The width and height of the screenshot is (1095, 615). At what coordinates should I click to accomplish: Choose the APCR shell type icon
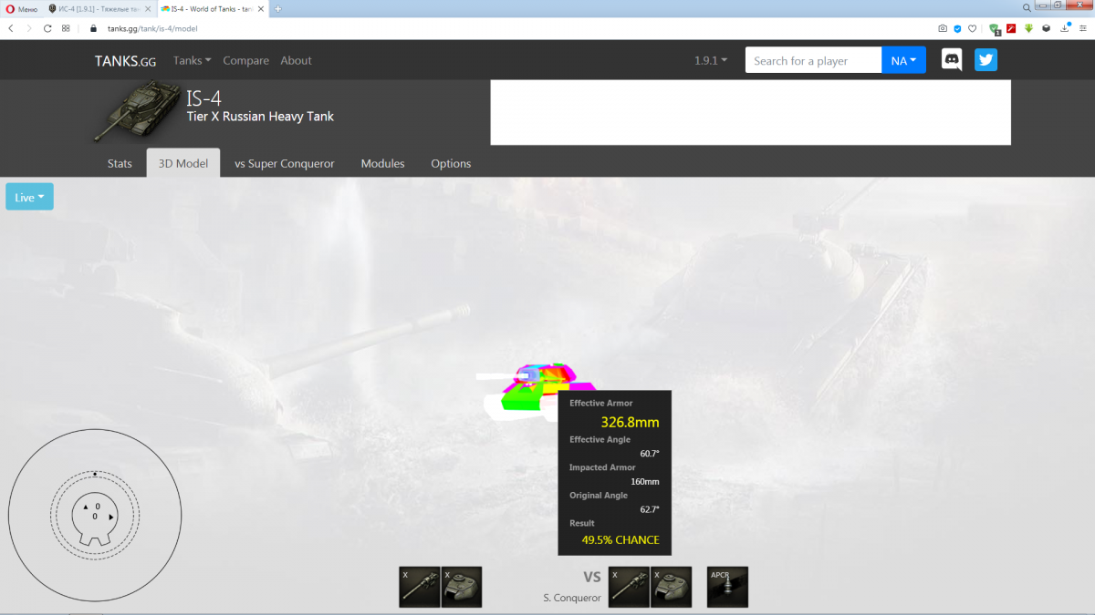pos(727,587)
